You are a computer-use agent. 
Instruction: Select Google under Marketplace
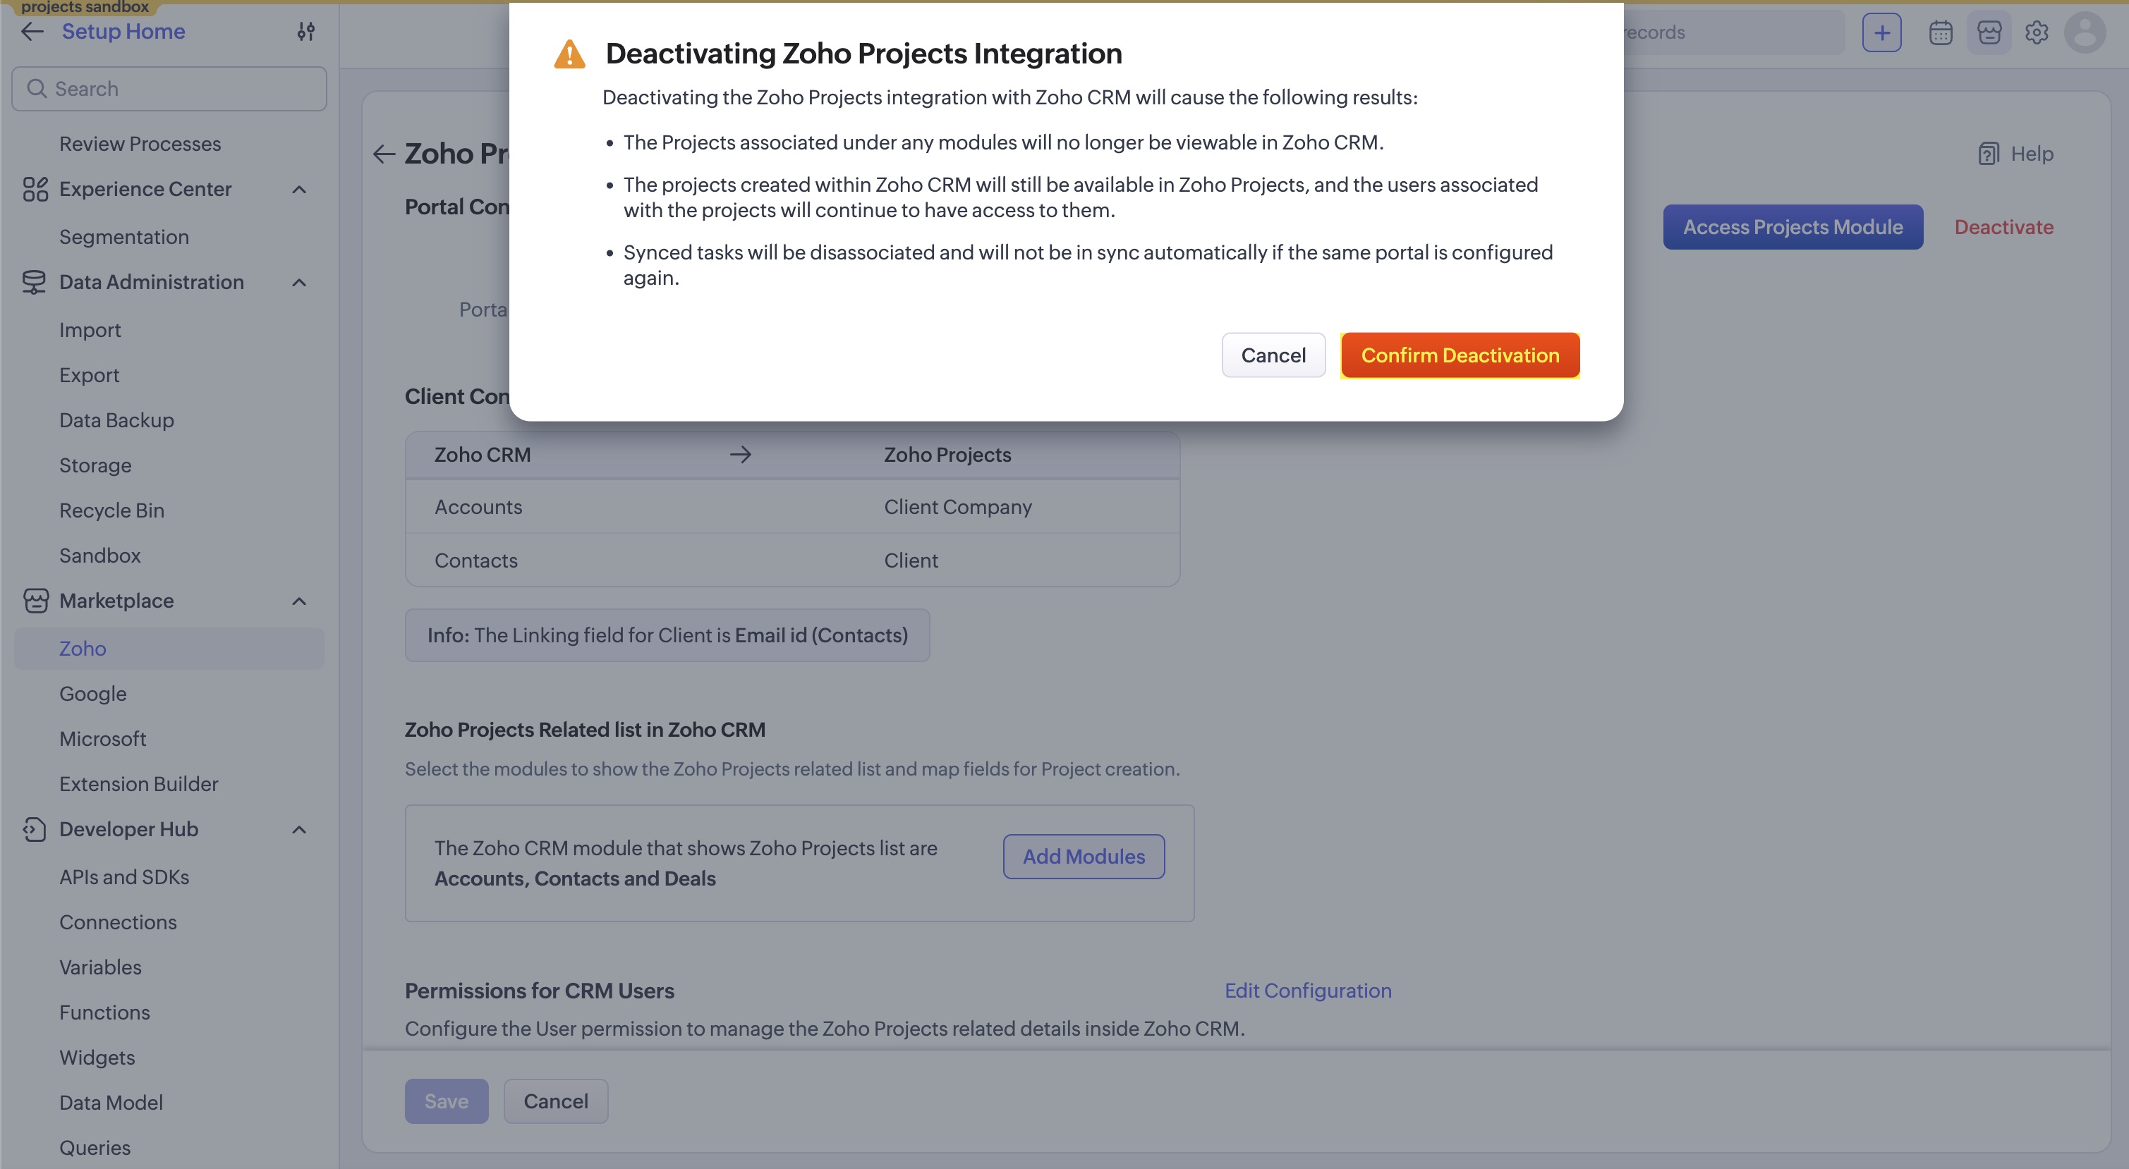click(x=92, y=694)
